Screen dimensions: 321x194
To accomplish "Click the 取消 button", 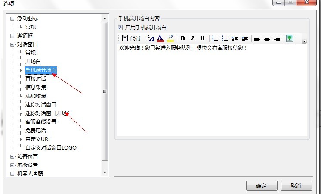I will point(296,186).
